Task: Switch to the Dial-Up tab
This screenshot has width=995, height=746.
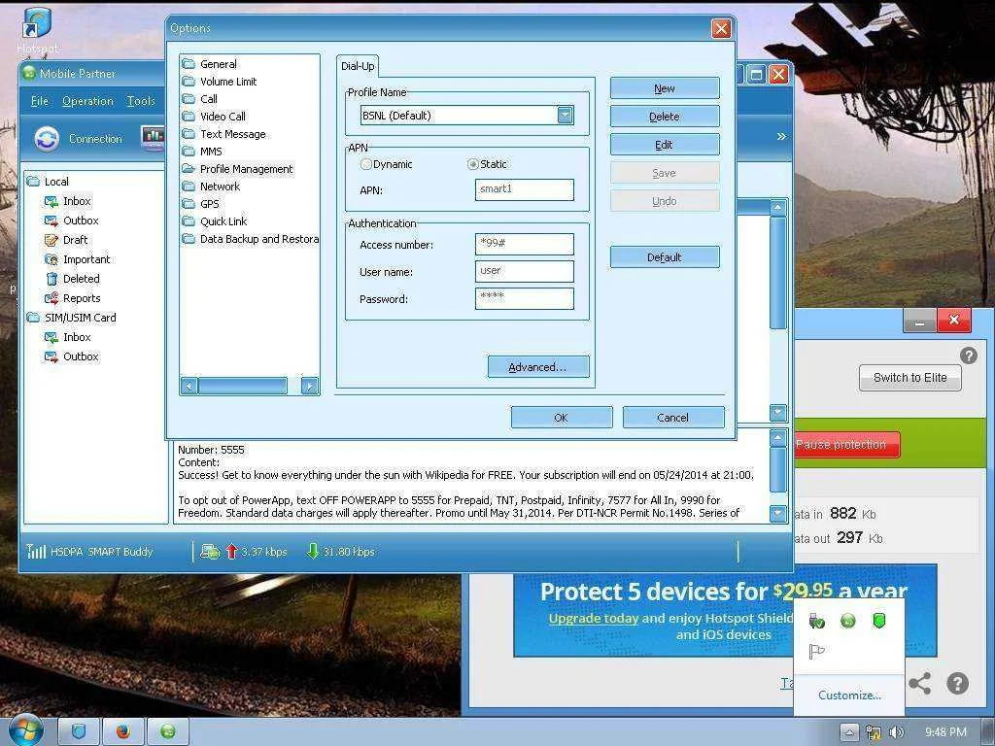Action: coord(358,66)
